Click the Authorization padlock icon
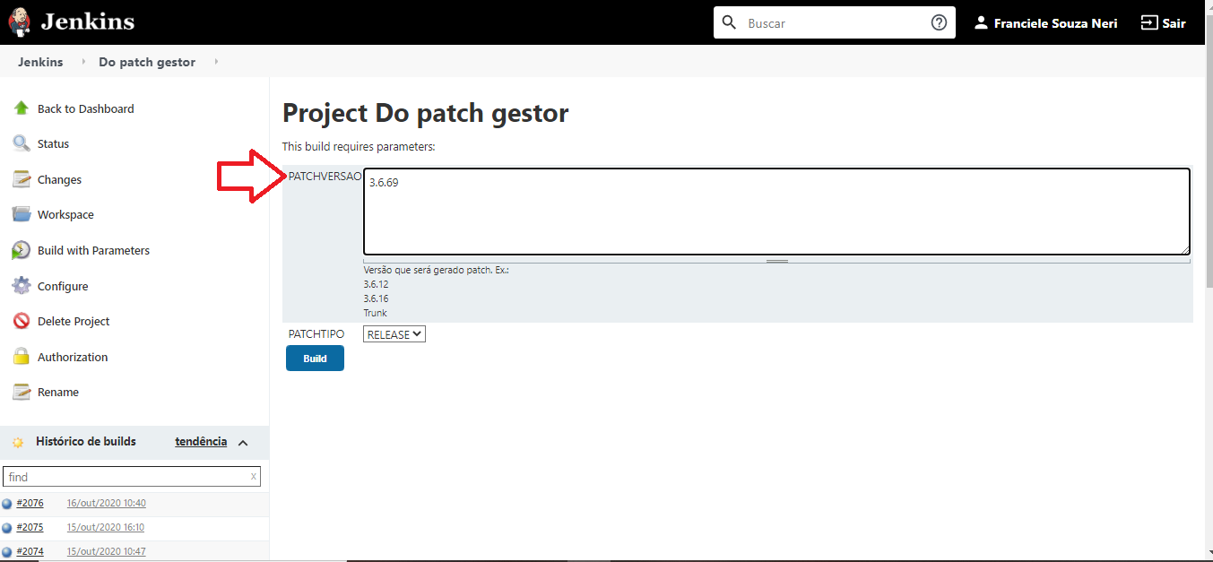 click(22, 357)
